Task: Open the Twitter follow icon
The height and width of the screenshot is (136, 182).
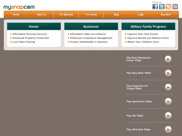Action: [162, 6]
